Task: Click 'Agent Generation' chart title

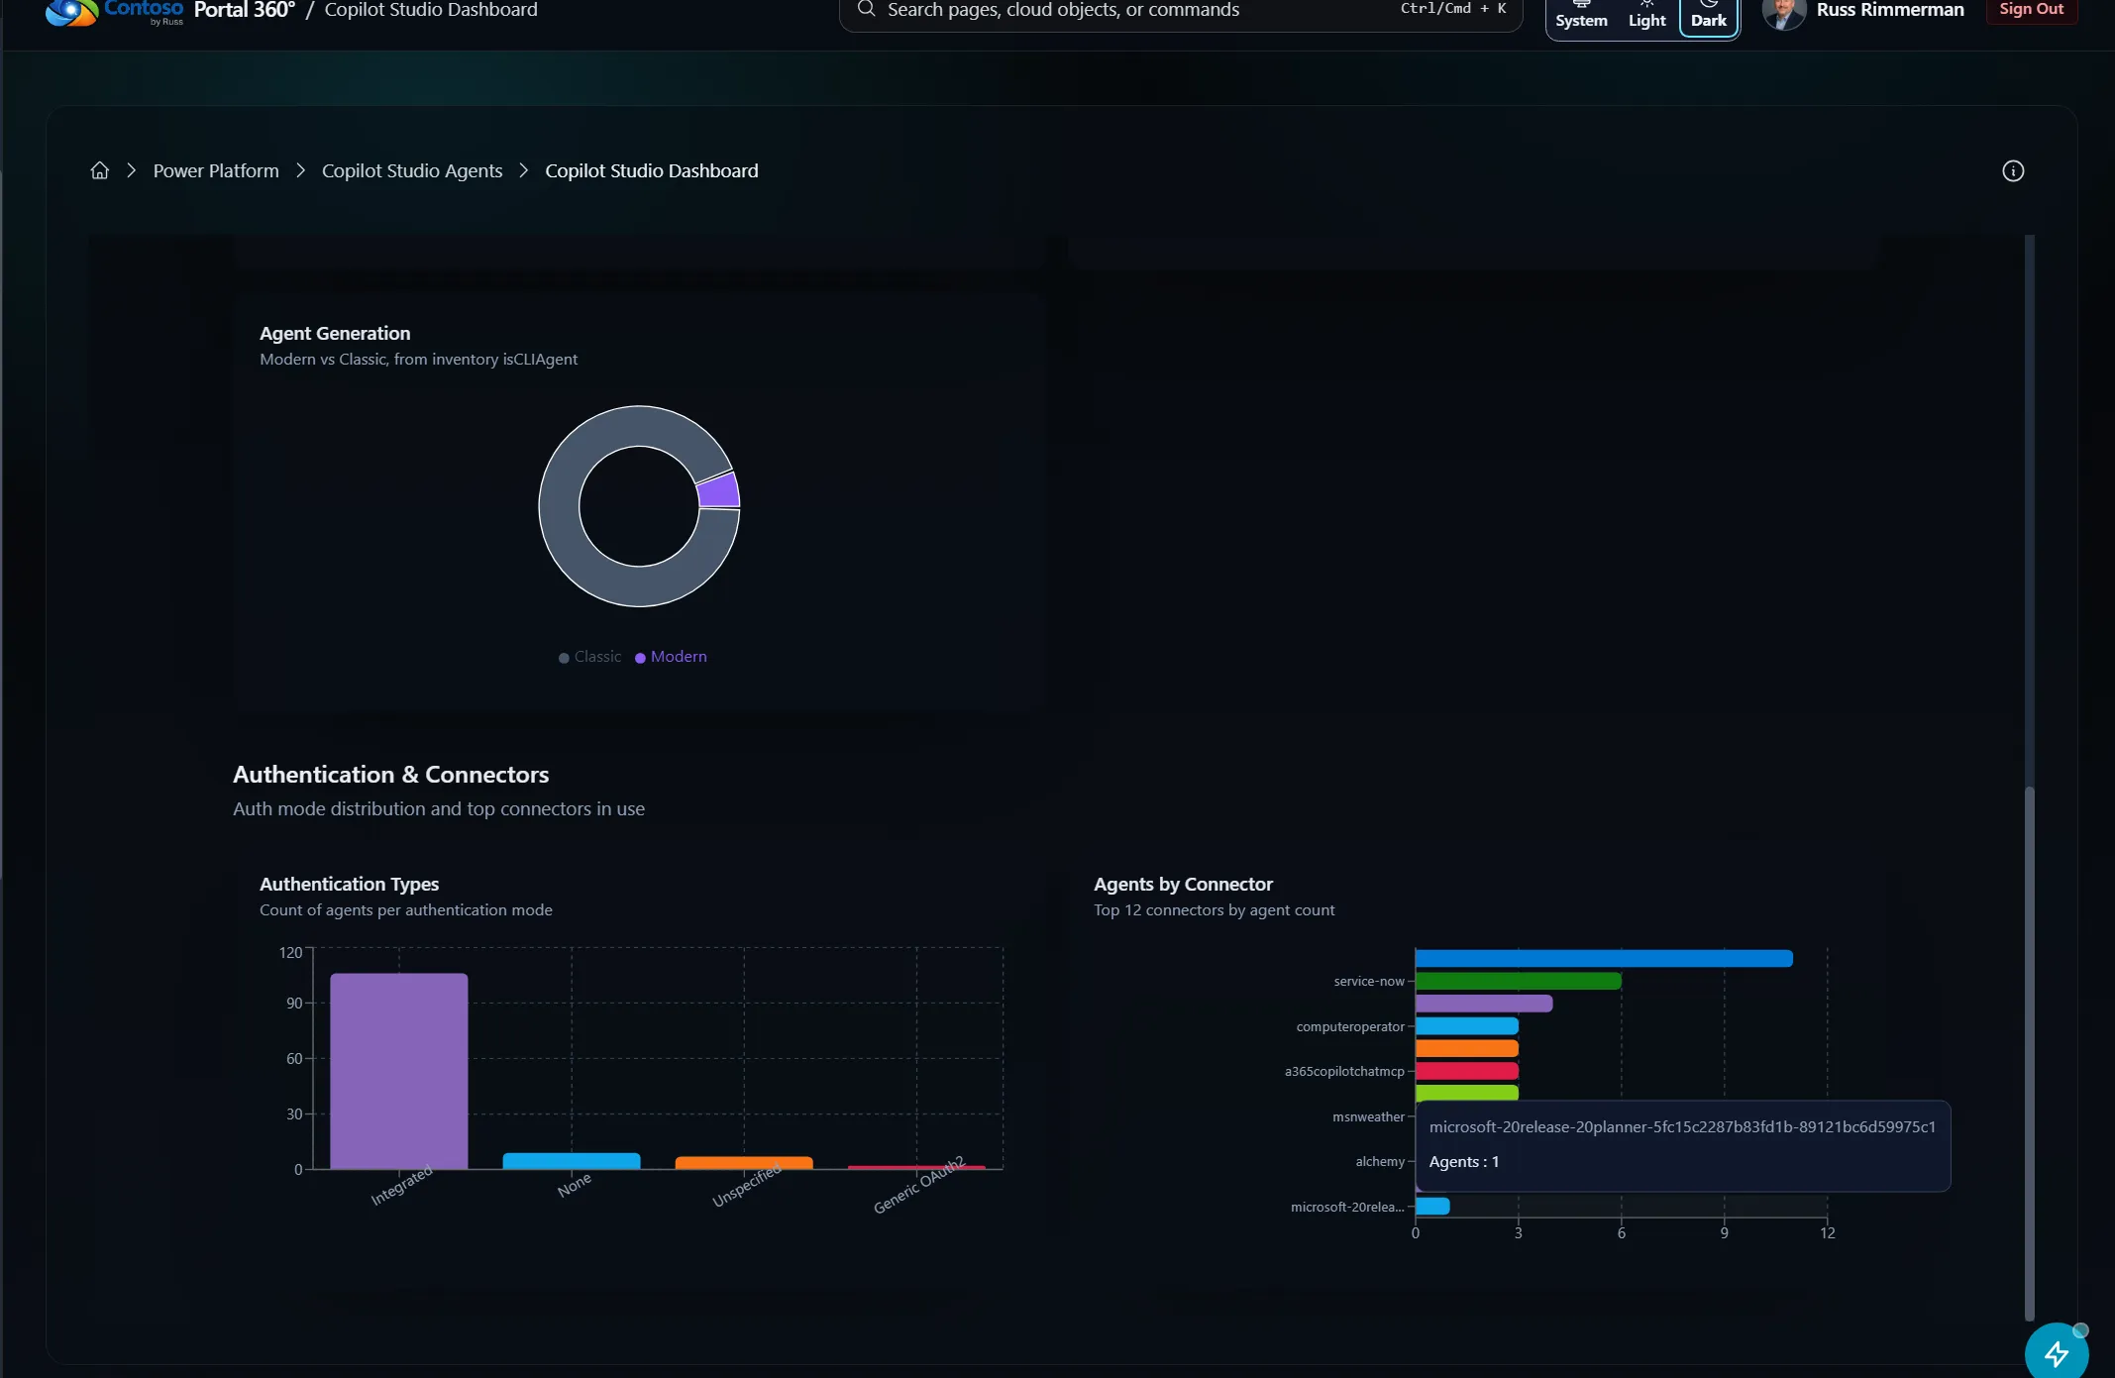Action: [x=335, y=334]
